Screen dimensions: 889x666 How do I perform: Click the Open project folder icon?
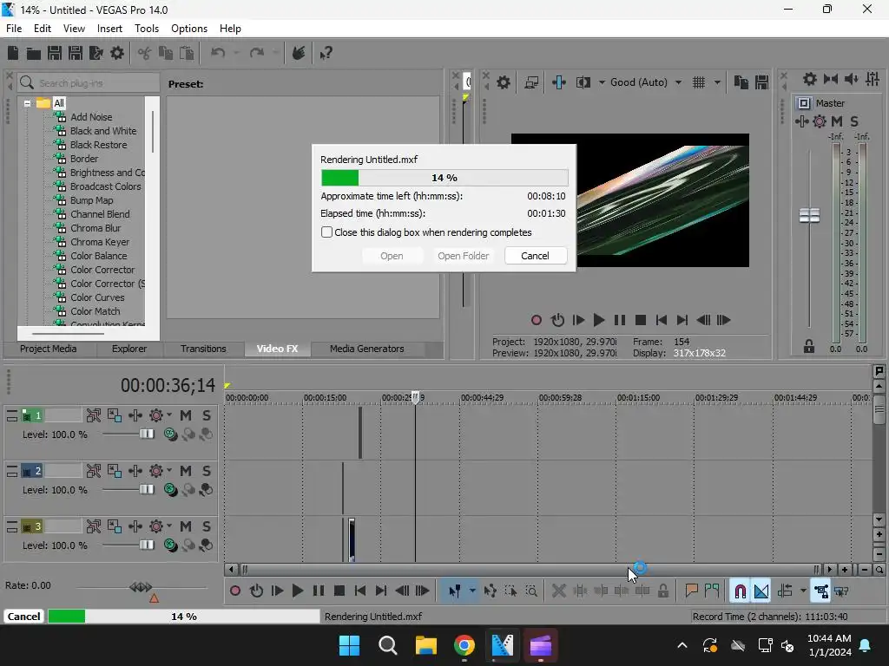(34, 53)
